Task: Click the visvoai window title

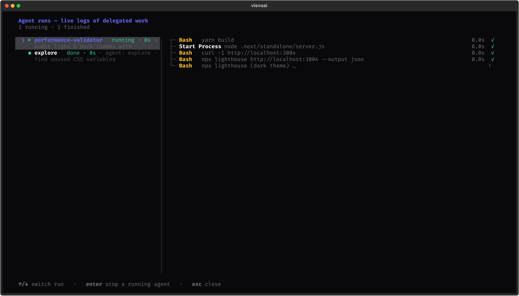Action: point(259,6)
